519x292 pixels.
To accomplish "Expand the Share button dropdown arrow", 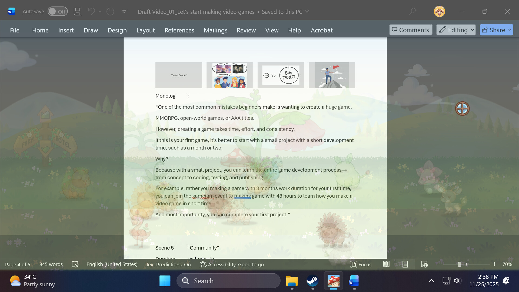I will [510, 30].
